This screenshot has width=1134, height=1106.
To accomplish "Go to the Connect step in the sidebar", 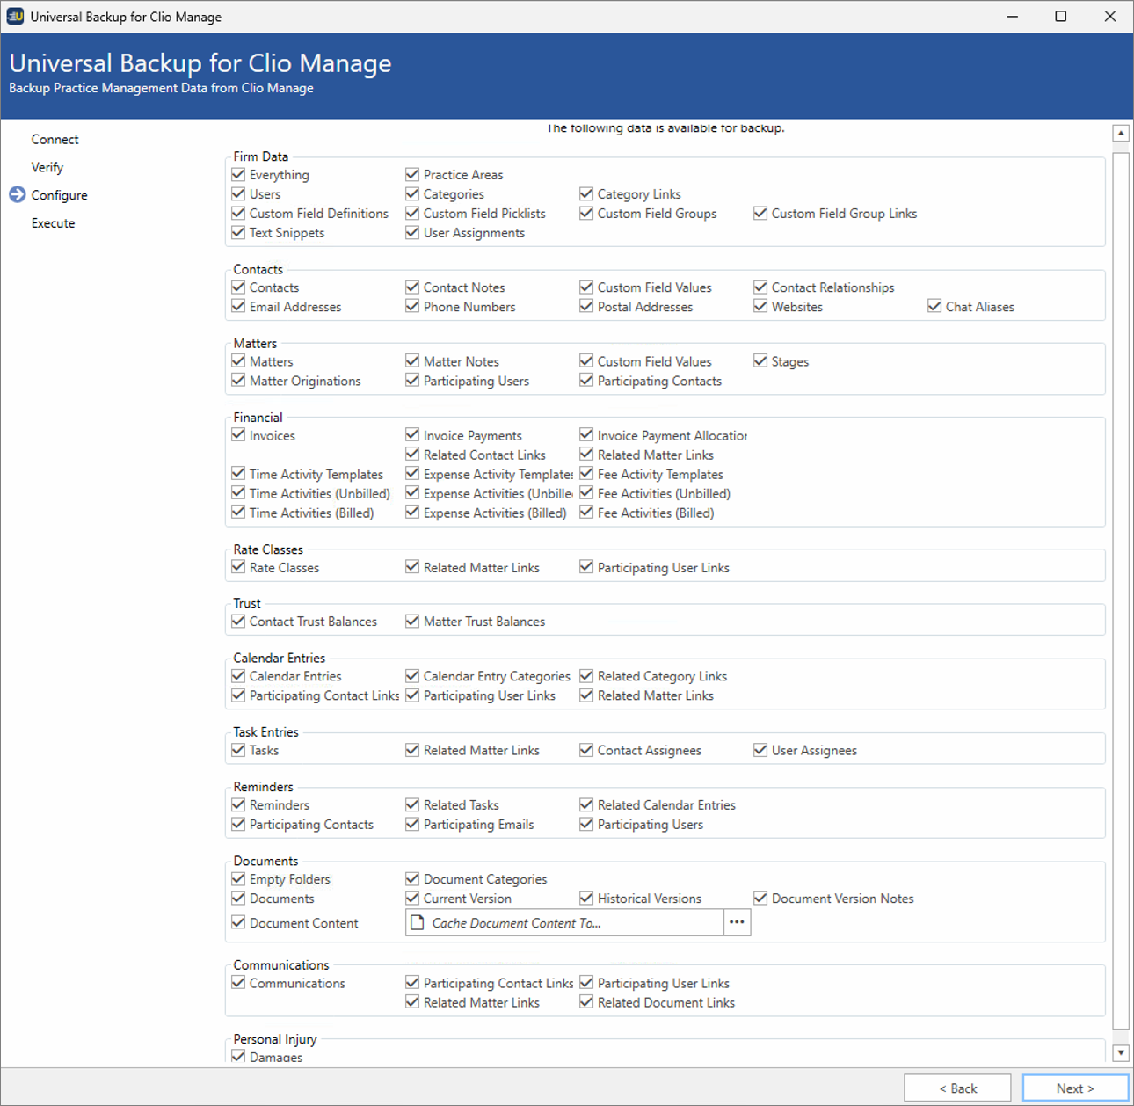I will click(x=55, y=139).
